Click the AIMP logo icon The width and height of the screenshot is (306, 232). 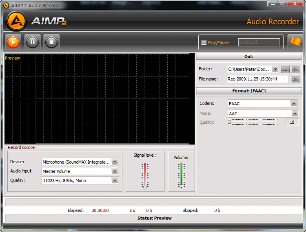(16, 21)
